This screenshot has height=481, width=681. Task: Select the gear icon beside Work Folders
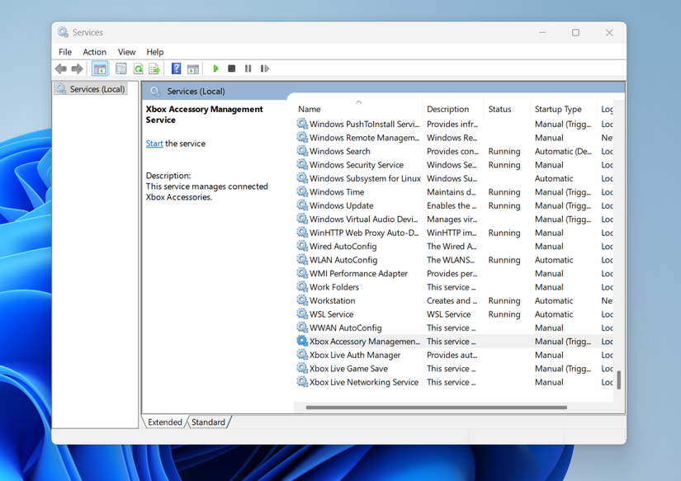click(x=302, y=287)
